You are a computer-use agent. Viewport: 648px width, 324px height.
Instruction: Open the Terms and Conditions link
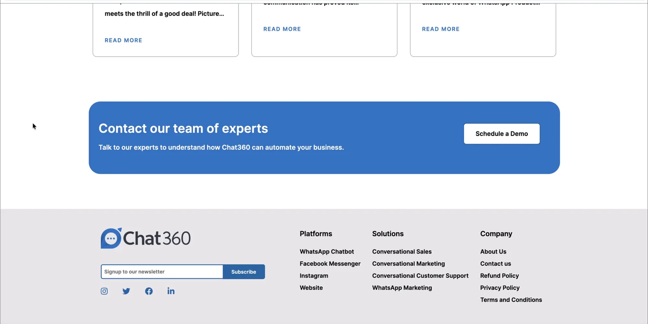pyautogui.click(x=511, y=300)
